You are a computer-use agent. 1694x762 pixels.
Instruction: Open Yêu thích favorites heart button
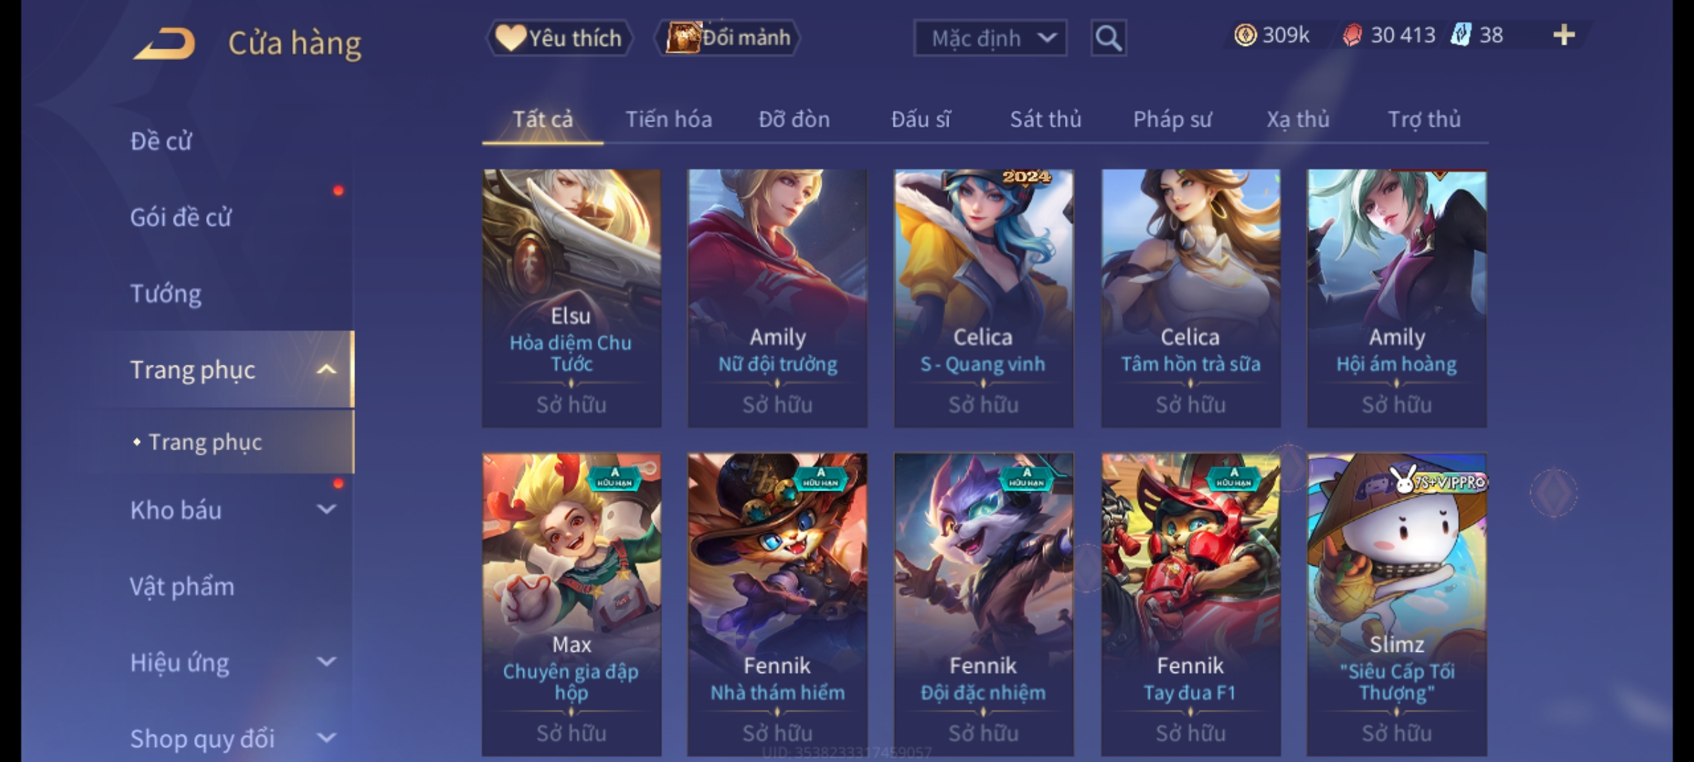(x=559, y=37)
